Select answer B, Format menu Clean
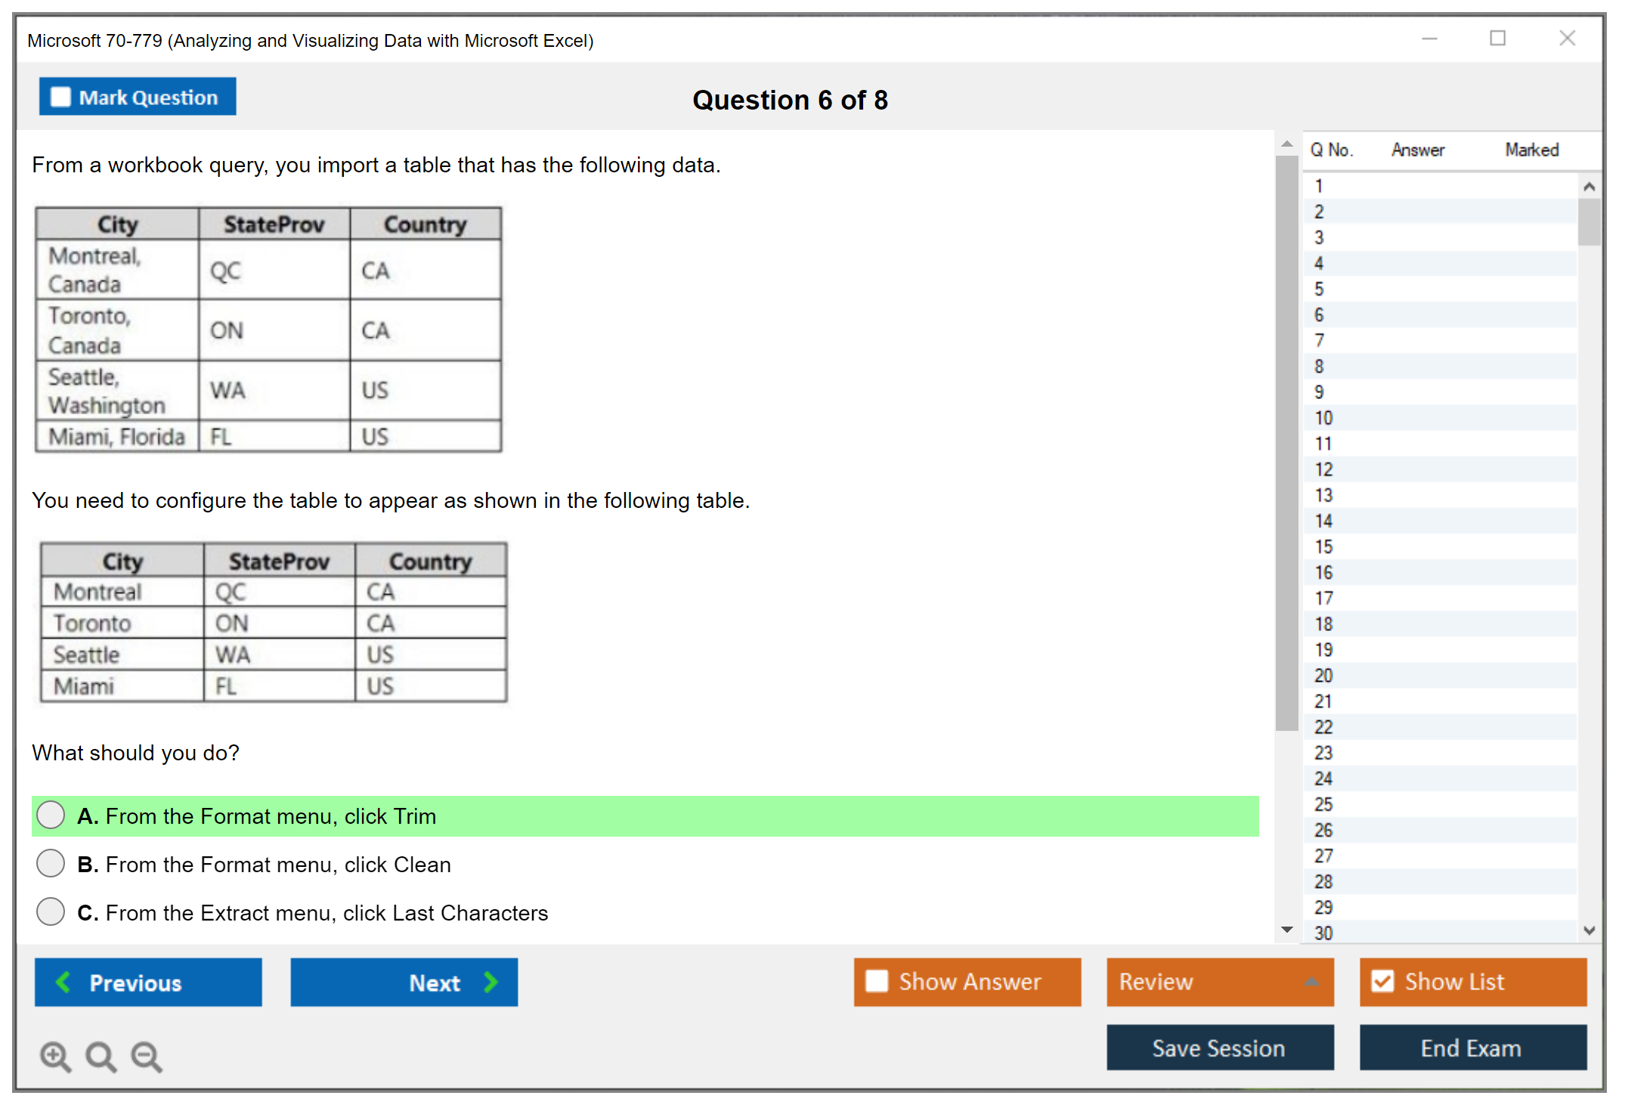 pos(51,863)
